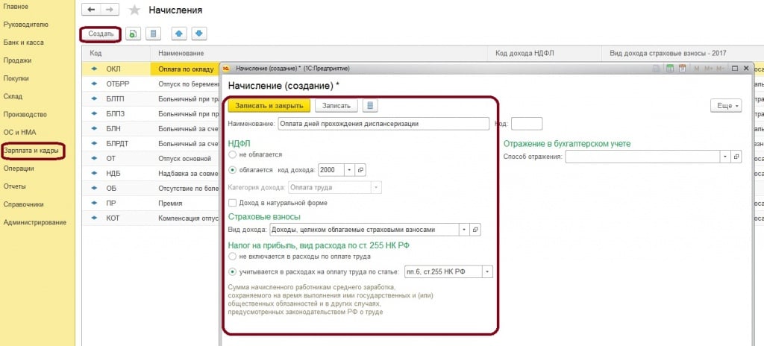Select the НДФЛ 'не облагается' radio button
The height and width of the screenshot is (346, 764).
click(233, 155)
